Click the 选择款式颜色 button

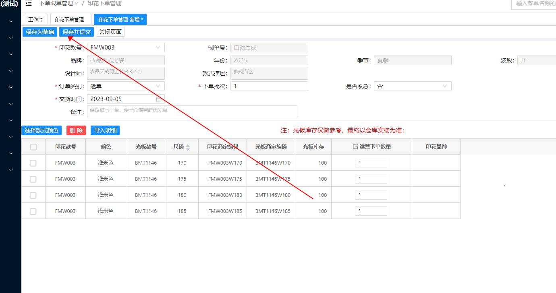(41, 130)
